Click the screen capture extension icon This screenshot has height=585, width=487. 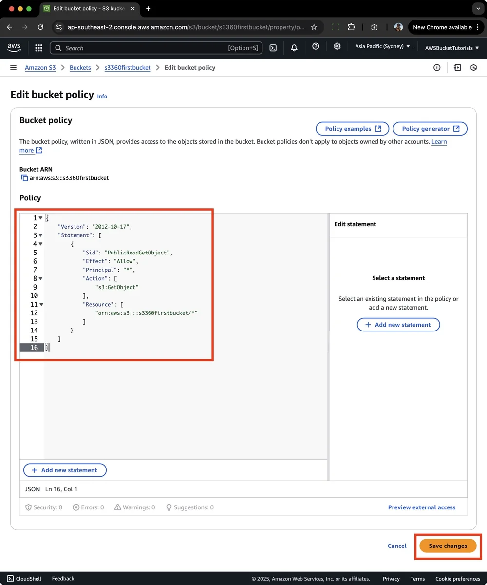coord(336,27)
